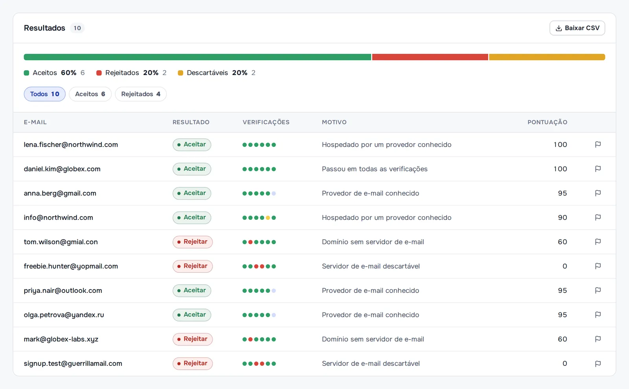Click the PONTUAÇÃO column header
The width and height of the screenshot is (629, 389).
tap(547, 122)
